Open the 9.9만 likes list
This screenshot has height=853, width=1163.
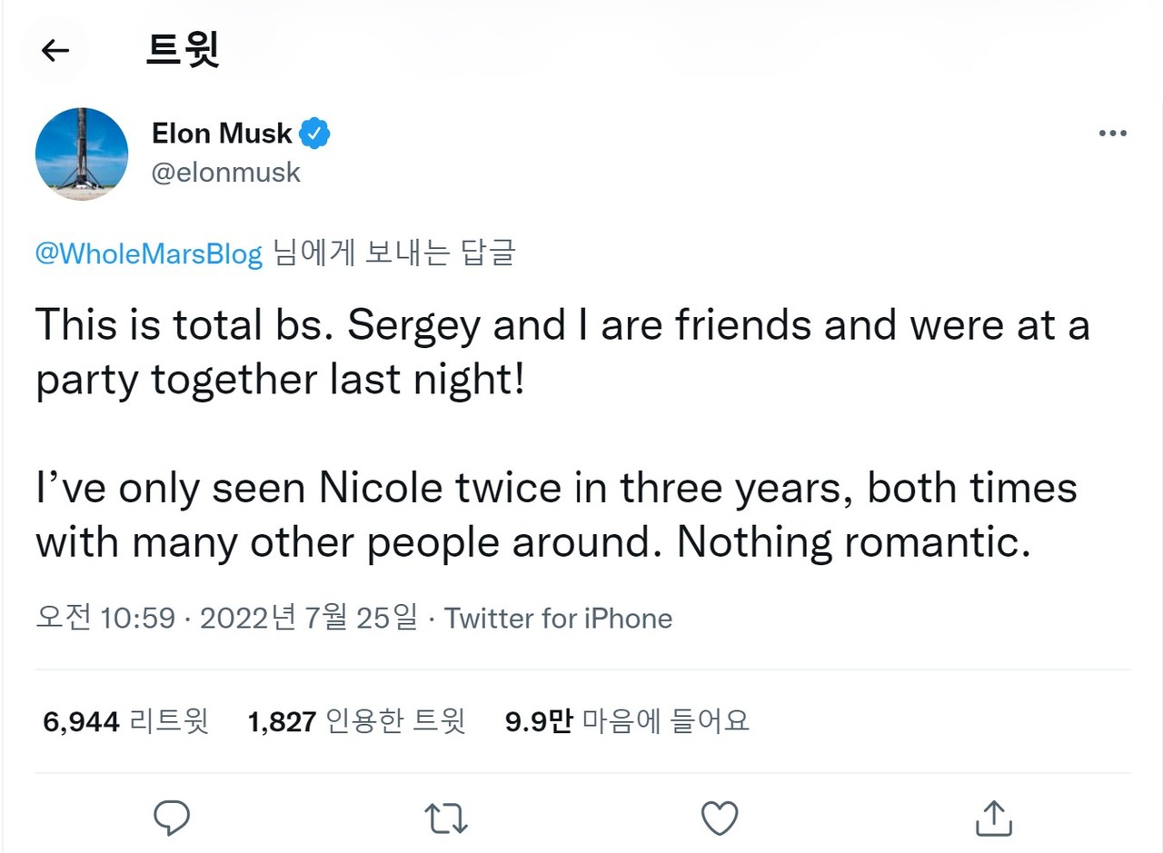[x=628, y=720]
